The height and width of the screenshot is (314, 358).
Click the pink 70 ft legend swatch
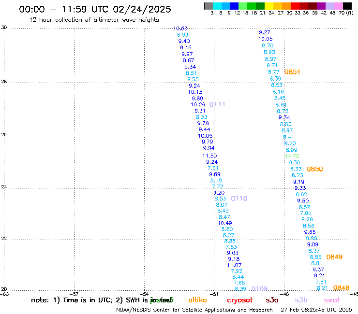[339, 6]
